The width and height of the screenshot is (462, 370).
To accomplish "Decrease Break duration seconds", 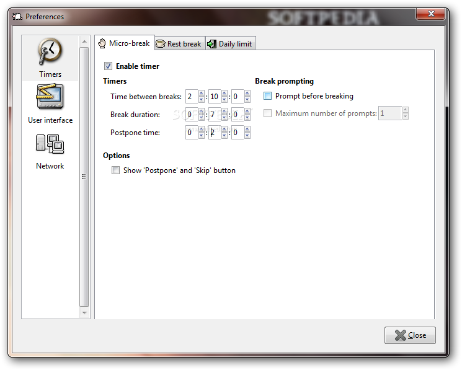I will (x=247, y=118).
